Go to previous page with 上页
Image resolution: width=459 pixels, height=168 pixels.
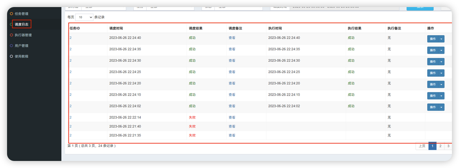click(x=422, y=146)
